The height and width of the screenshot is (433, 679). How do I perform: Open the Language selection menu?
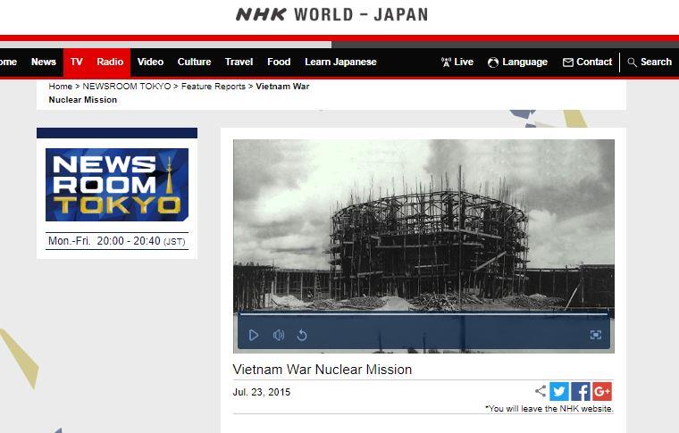[x=517, y=62]
